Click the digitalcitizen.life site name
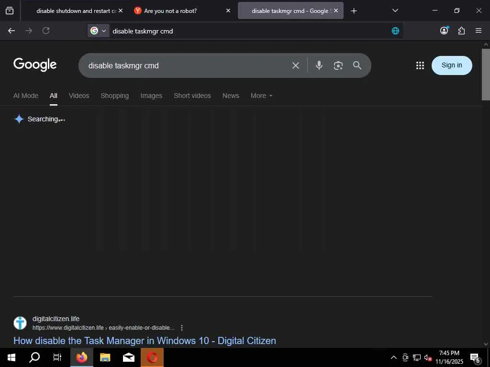Screen dimensions: 490x367 click(56, 319)
